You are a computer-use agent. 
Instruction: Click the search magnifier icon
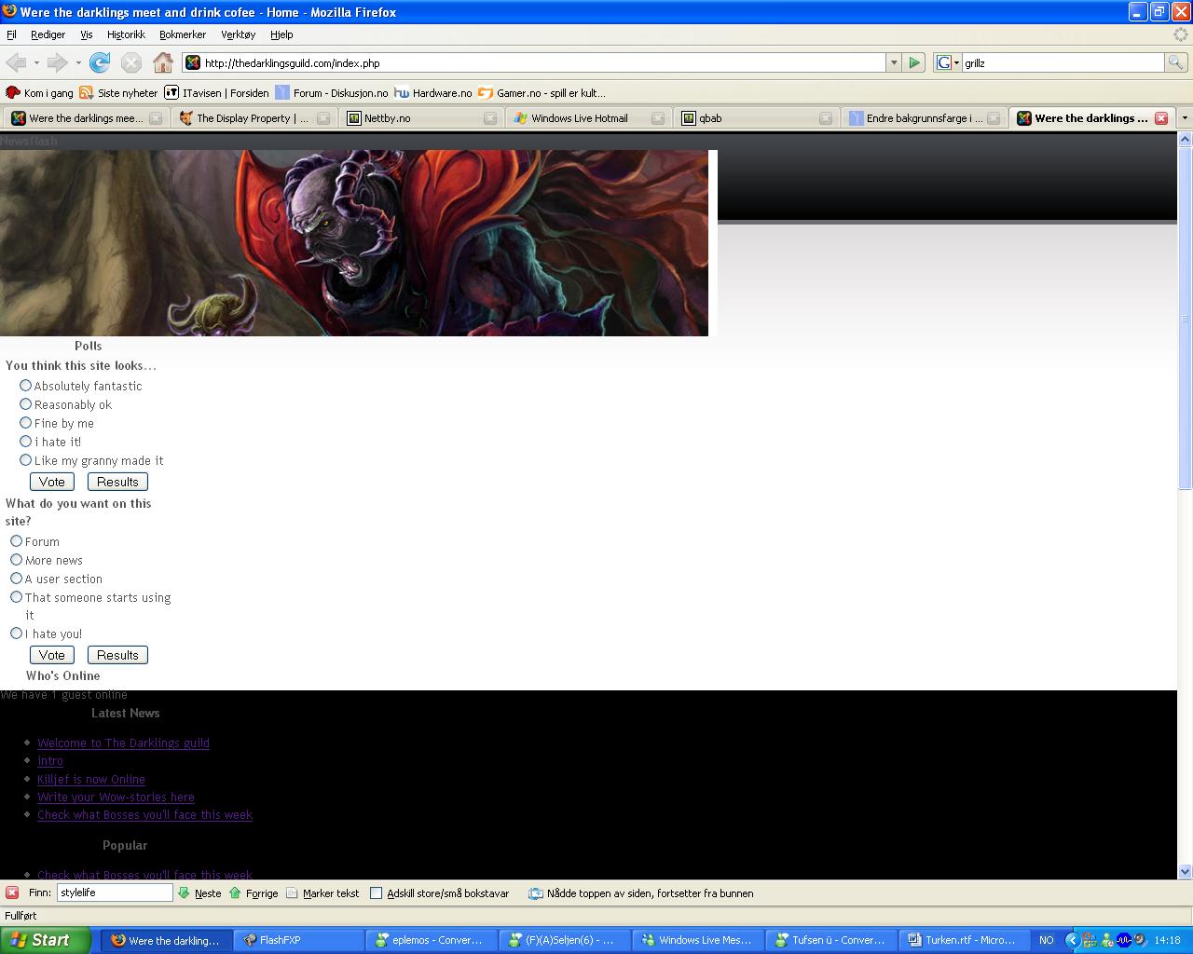1176,62
